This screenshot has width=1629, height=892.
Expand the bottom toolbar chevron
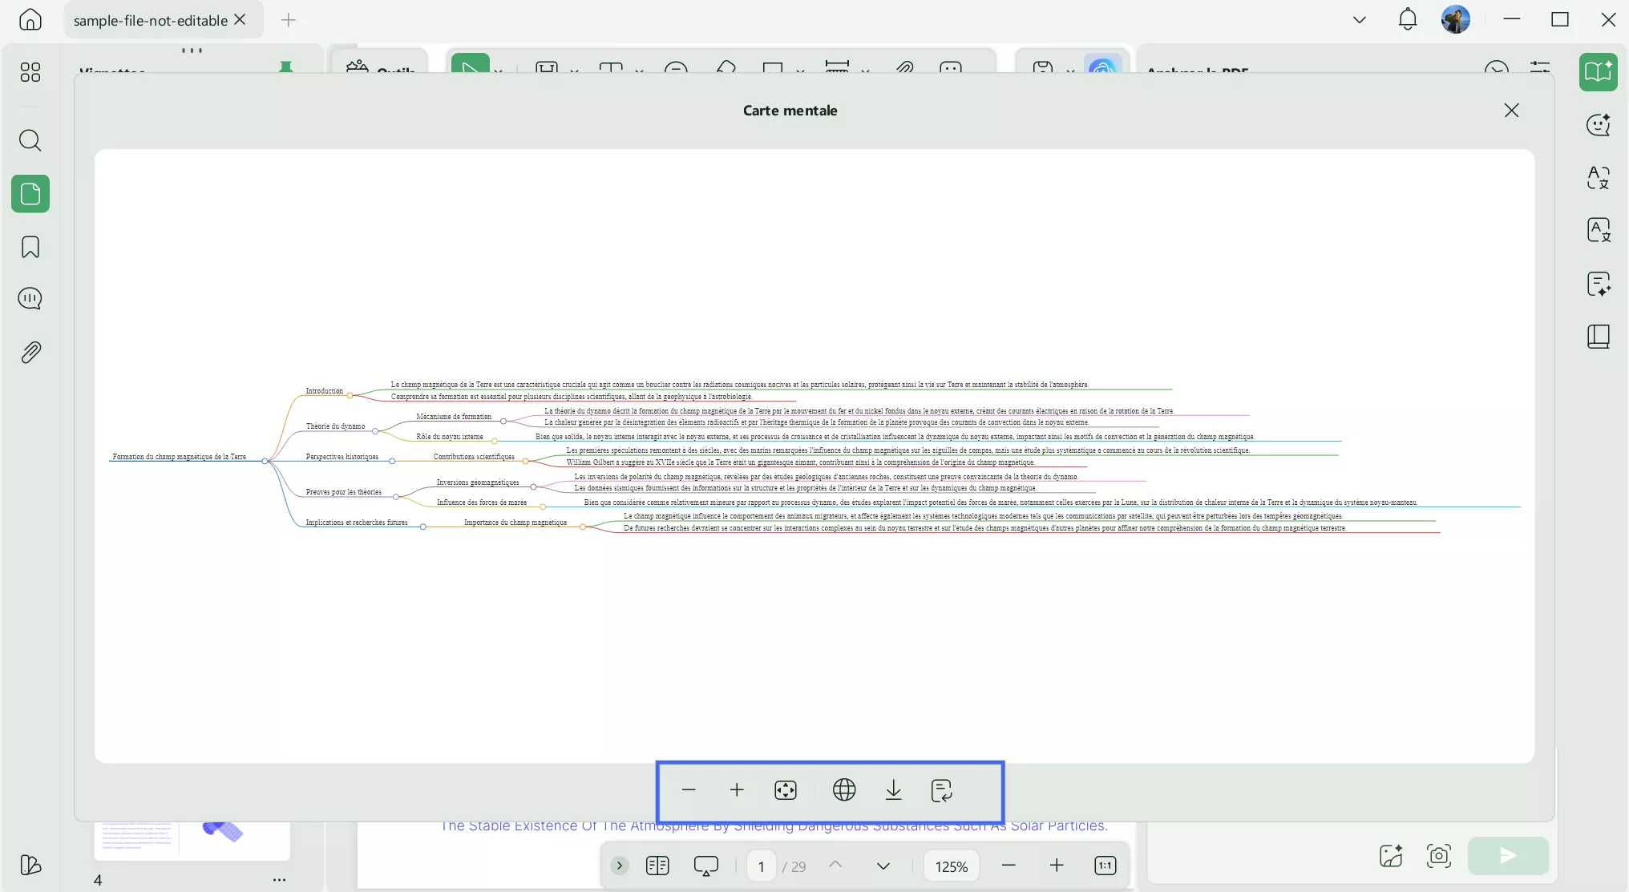tap(619, 866)
